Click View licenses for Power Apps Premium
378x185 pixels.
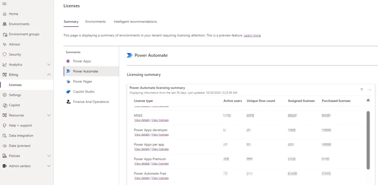[160, 164]
